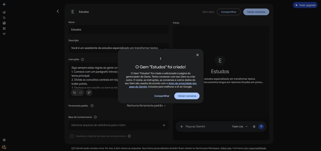The height and width of the screenshot is (151, 321).
Task: Open the com responsabilidade link
Action: pyautogui.click(x=255, y=148)
